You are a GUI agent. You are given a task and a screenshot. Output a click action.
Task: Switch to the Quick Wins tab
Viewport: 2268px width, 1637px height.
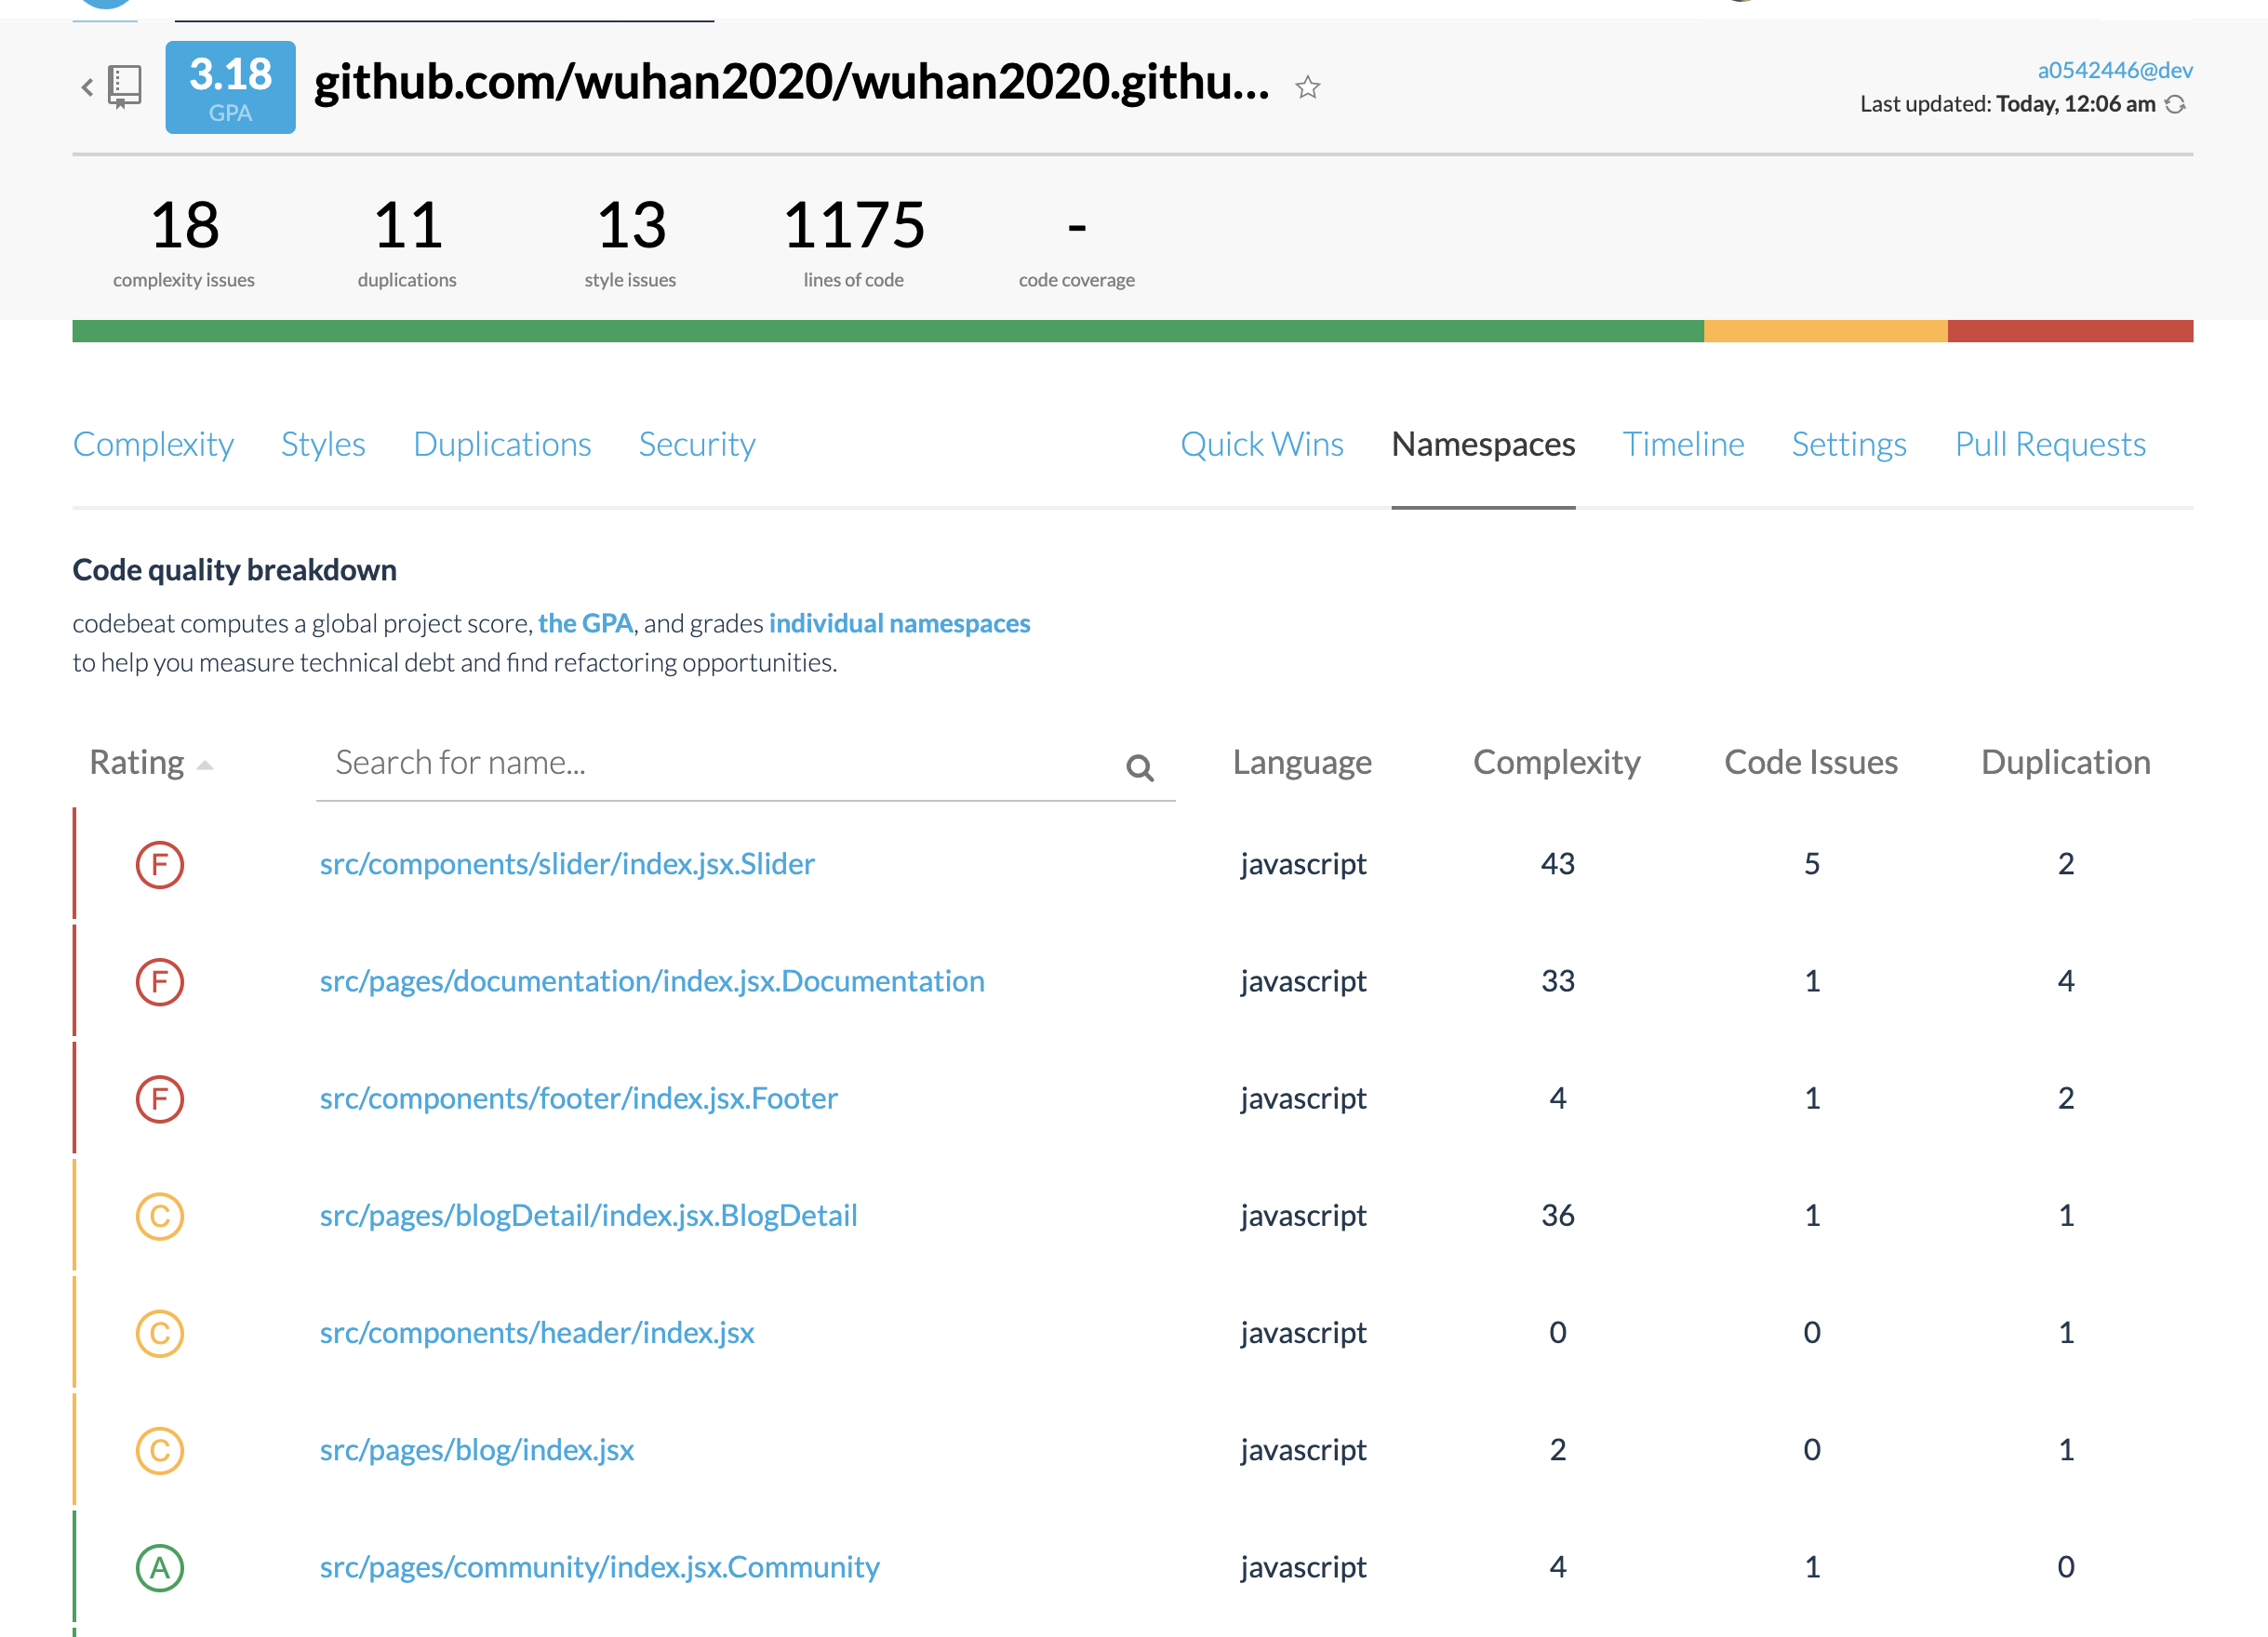(x=1261, y=444)
